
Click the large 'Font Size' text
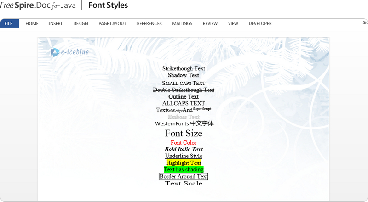click(184, 134)
